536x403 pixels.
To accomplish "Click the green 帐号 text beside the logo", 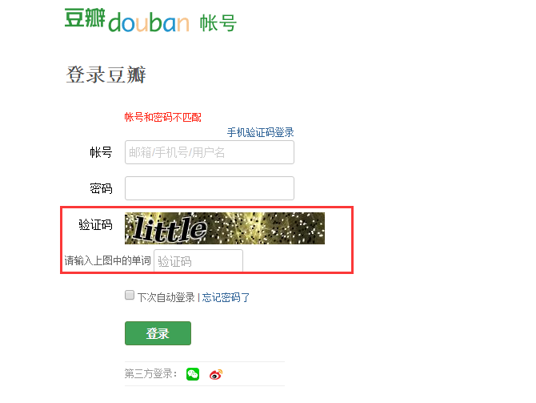I will point(218,23).
